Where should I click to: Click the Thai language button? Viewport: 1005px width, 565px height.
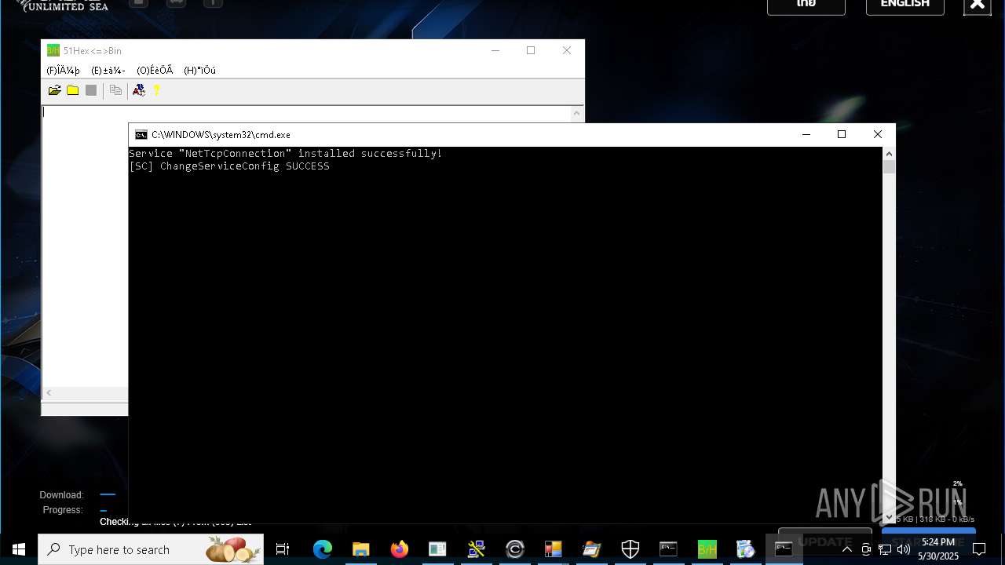[x=806, y=5]
